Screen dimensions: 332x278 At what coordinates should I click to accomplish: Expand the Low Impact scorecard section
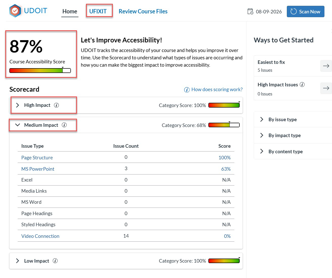(17, 261)
